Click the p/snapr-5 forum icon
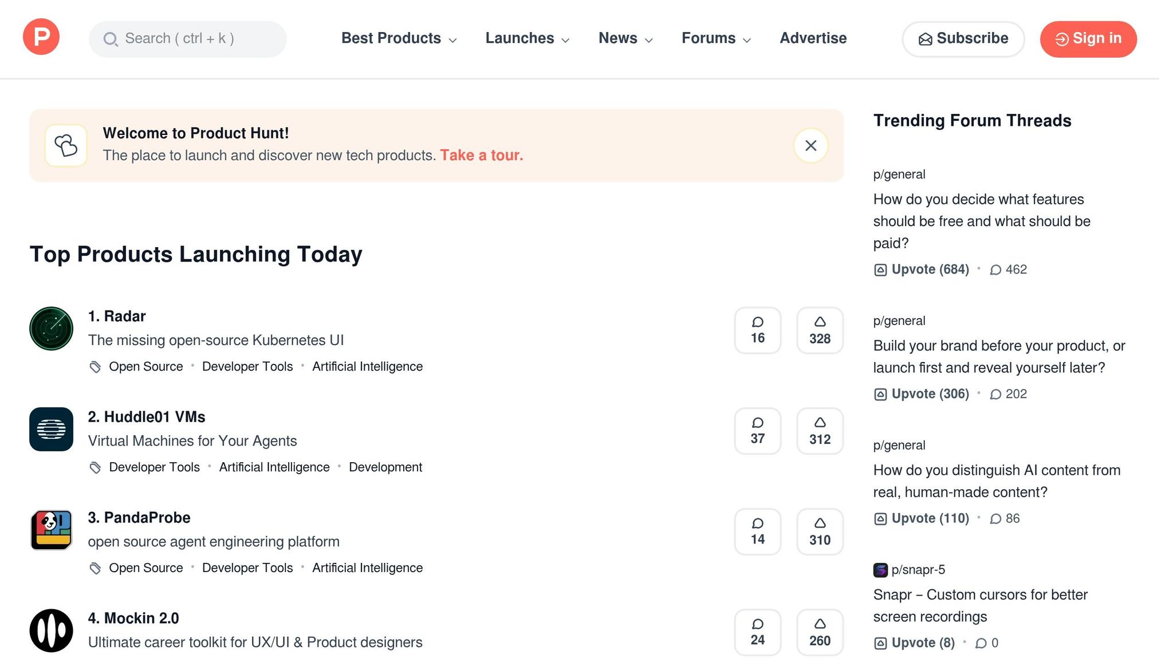This screenshot has height=659, width=1173. (x=880, y=570)
